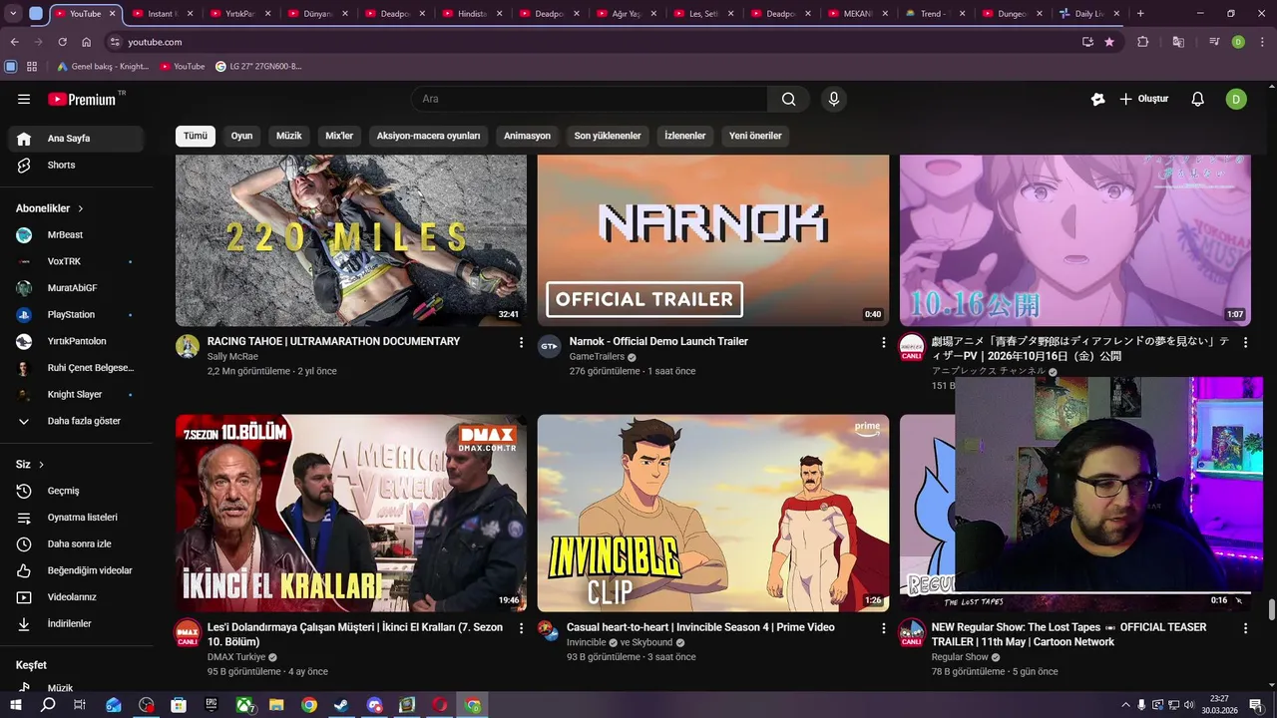Open the VoxTRK subscription channel
1277x718 pixels.
(x=76, y=261)
